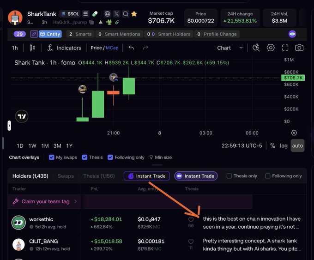Open the 0 Profile Change stat
The image size is (314, 260).
[217, 34]
